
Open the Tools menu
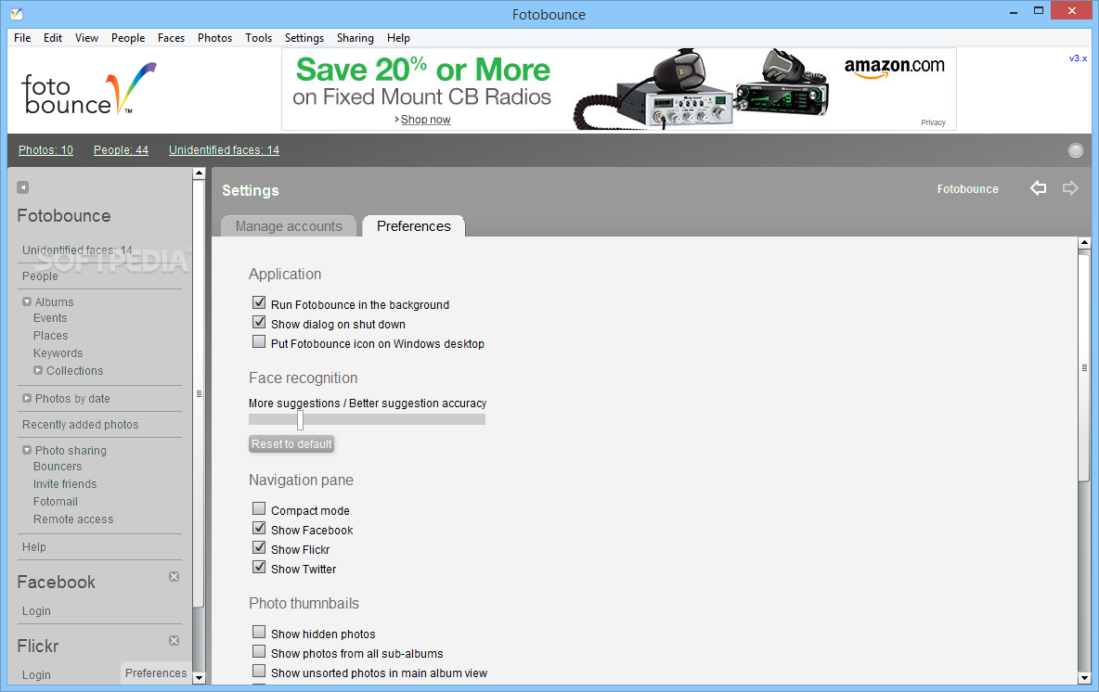(x=259, y=38)
